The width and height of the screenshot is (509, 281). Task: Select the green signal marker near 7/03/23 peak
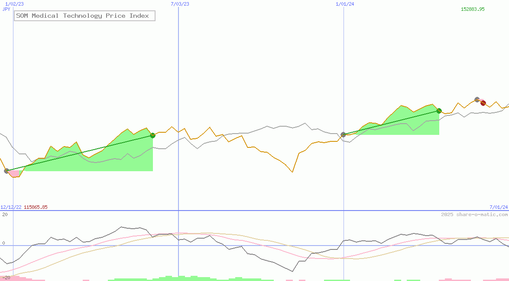click(x=152, y=135)
